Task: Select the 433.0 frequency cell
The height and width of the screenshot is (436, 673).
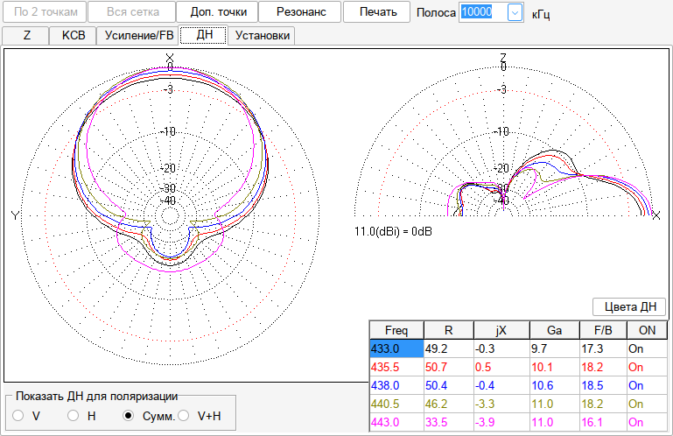Action: pos(396,348)
